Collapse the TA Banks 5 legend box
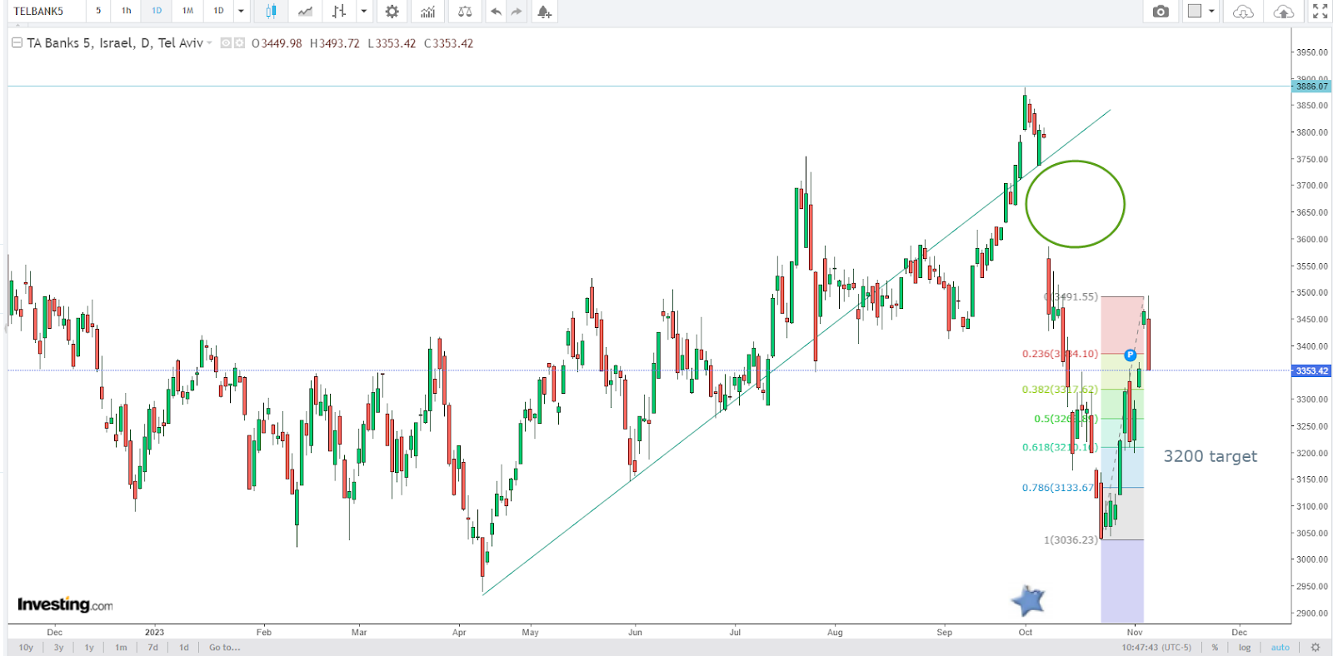 [17, 42]
